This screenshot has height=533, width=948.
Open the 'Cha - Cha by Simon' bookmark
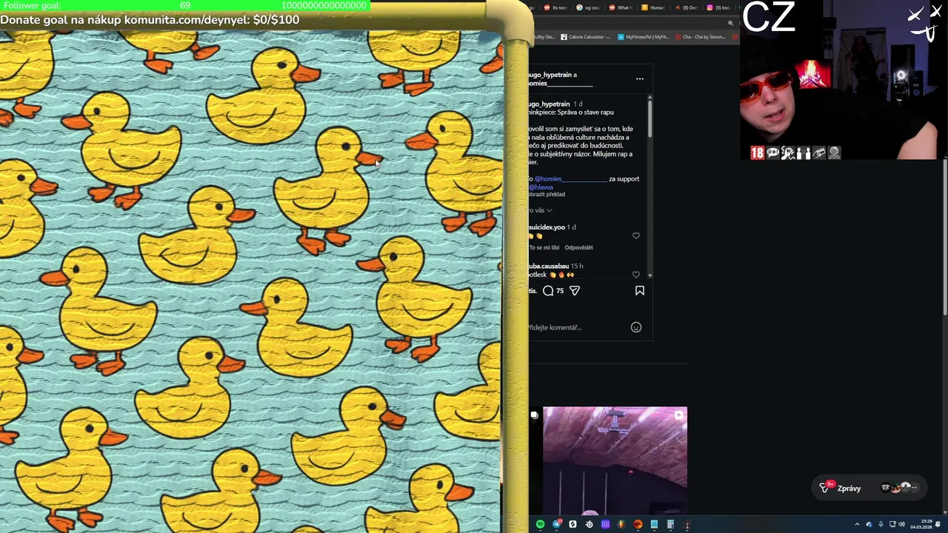click(x=701, y=37)
